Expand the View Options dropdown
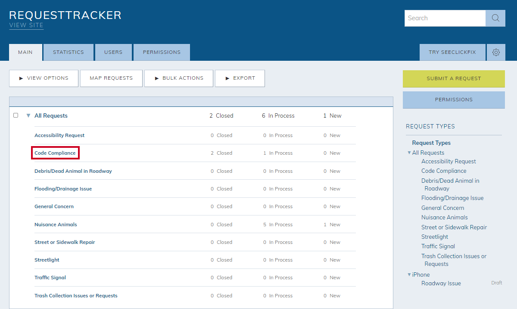 coord(44,78)
